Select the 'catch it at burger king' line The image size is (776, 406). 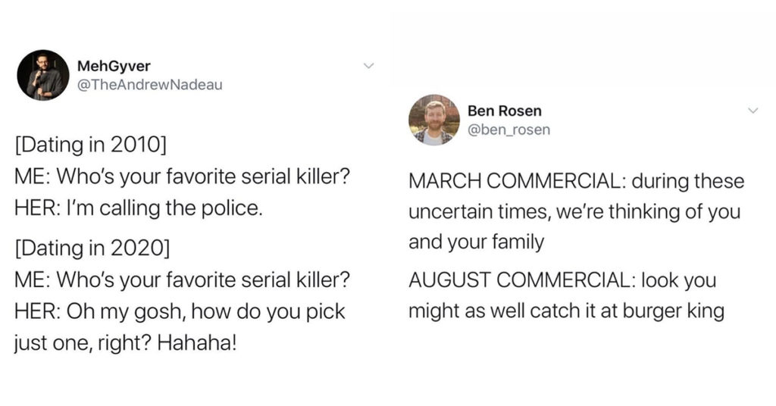point(566,311)
